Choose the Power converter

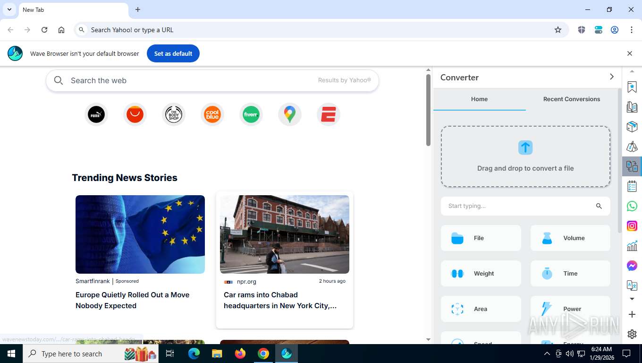(570, 309)
